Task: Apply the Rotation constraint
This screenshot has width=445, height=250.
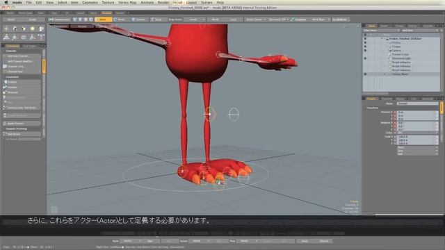Action: [22, 87]
